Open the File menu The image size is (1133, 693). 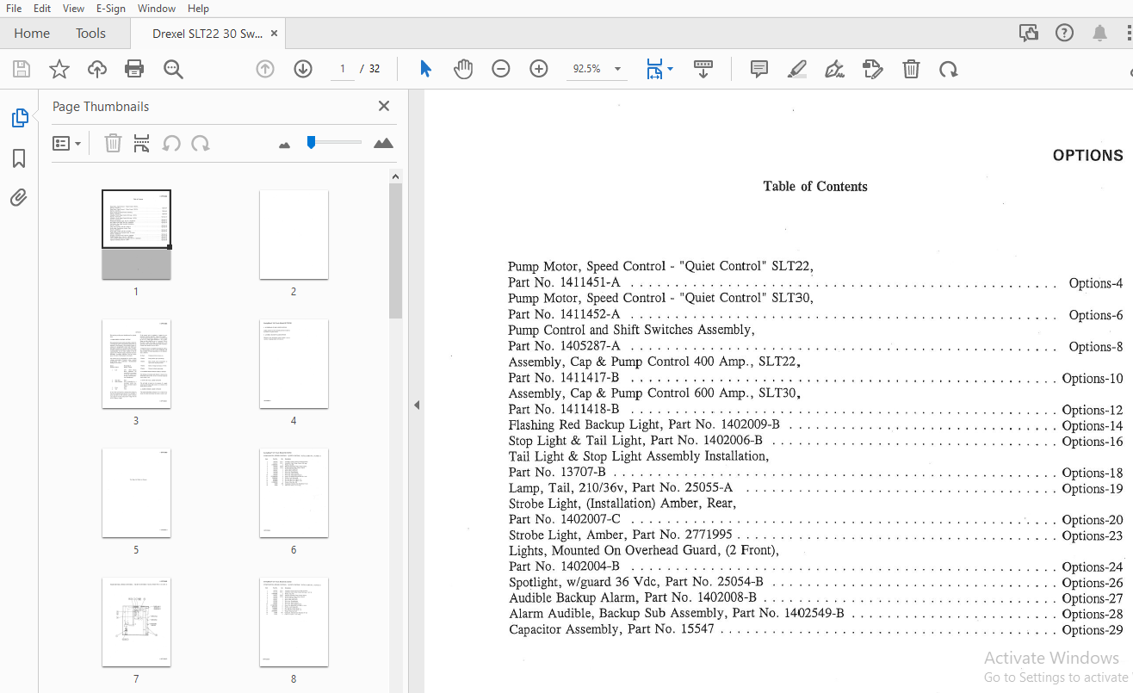(x=14, y=8)
